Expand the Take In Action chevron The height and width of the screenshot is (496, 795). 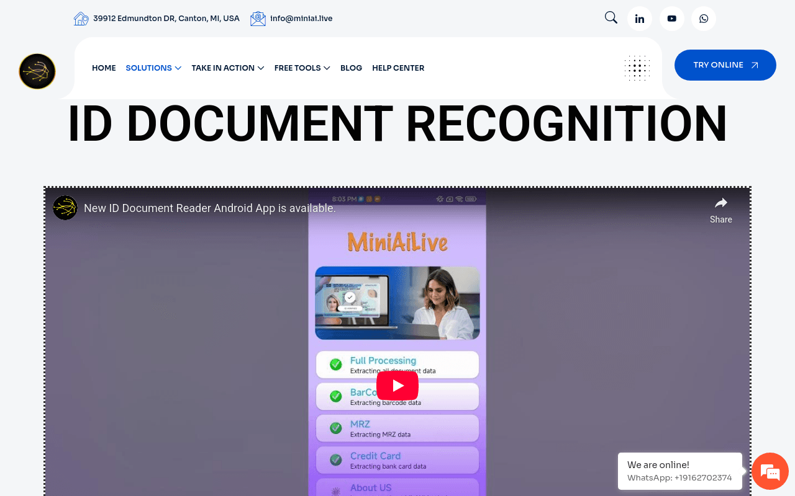point(261,68)
